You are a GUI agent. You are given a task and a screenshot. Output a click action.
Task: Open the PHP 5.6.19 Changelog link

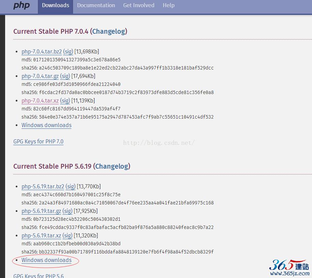112,166
